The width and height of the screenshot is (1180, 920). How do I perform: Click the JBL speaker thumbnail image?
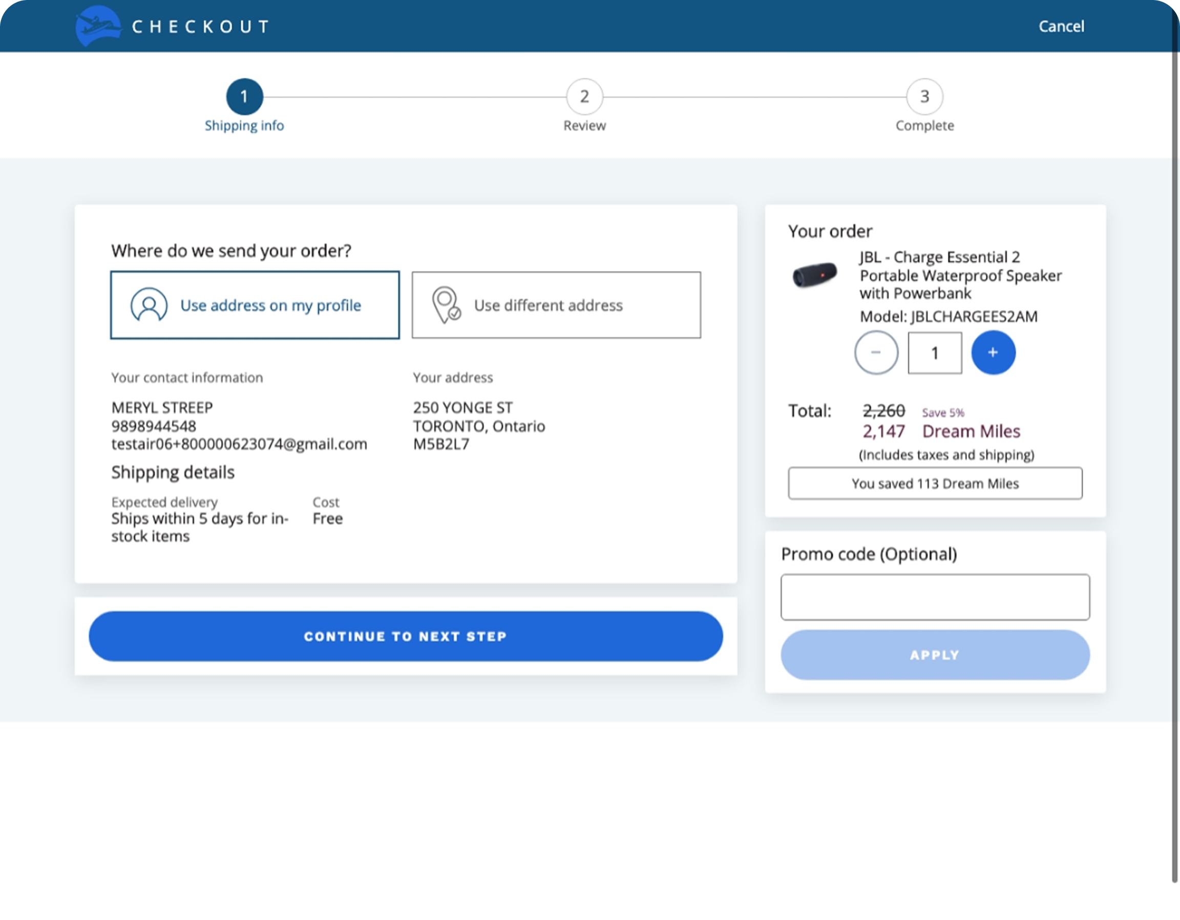[x=815, y=275]
